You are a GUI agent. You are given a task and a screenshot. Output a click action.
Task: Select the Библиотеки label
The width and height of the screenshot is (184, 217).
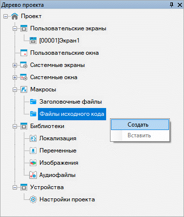click(47, 126)
